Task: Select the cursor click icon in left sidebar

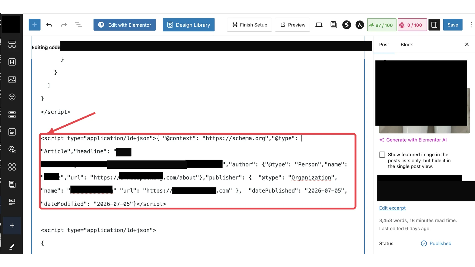Action: coord(12,150)
